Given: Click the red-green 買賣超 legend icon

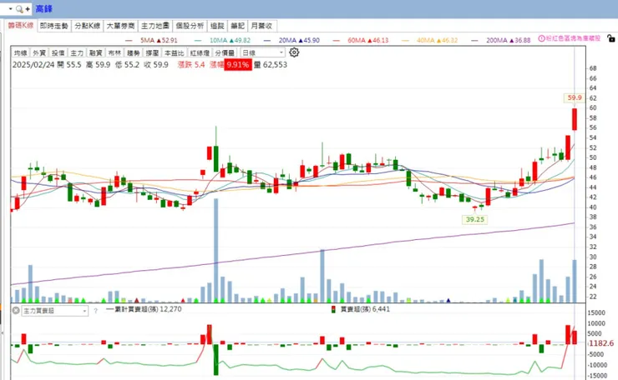Looking at the screenshot, I should point(333,309).
